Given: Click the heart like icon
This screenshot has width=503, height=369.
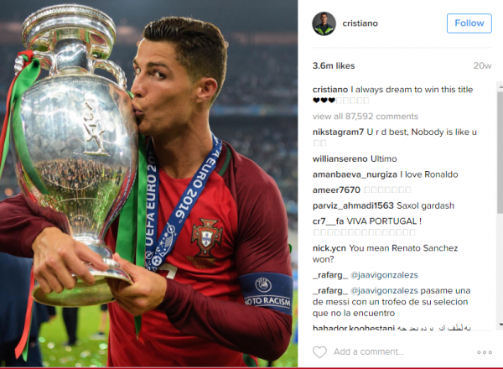Looking at the screenshot, I should click(x=319, y=352).
